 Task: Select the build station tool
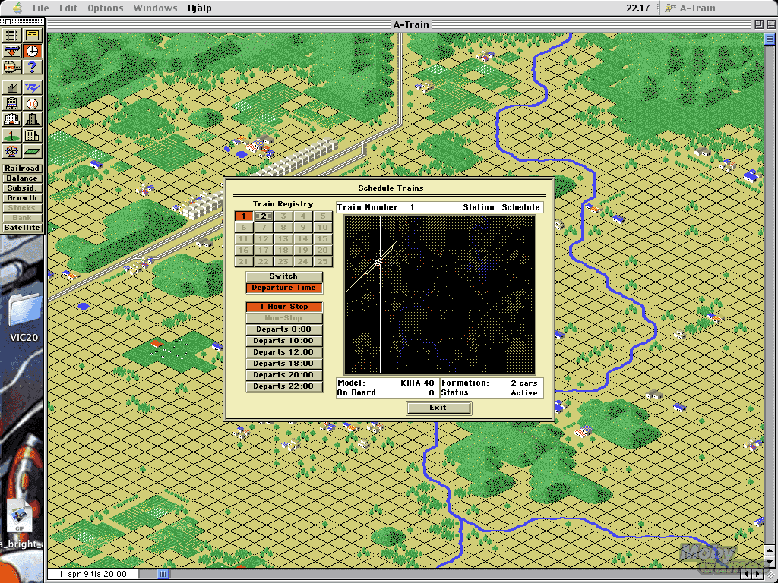(x=32, y=35)
